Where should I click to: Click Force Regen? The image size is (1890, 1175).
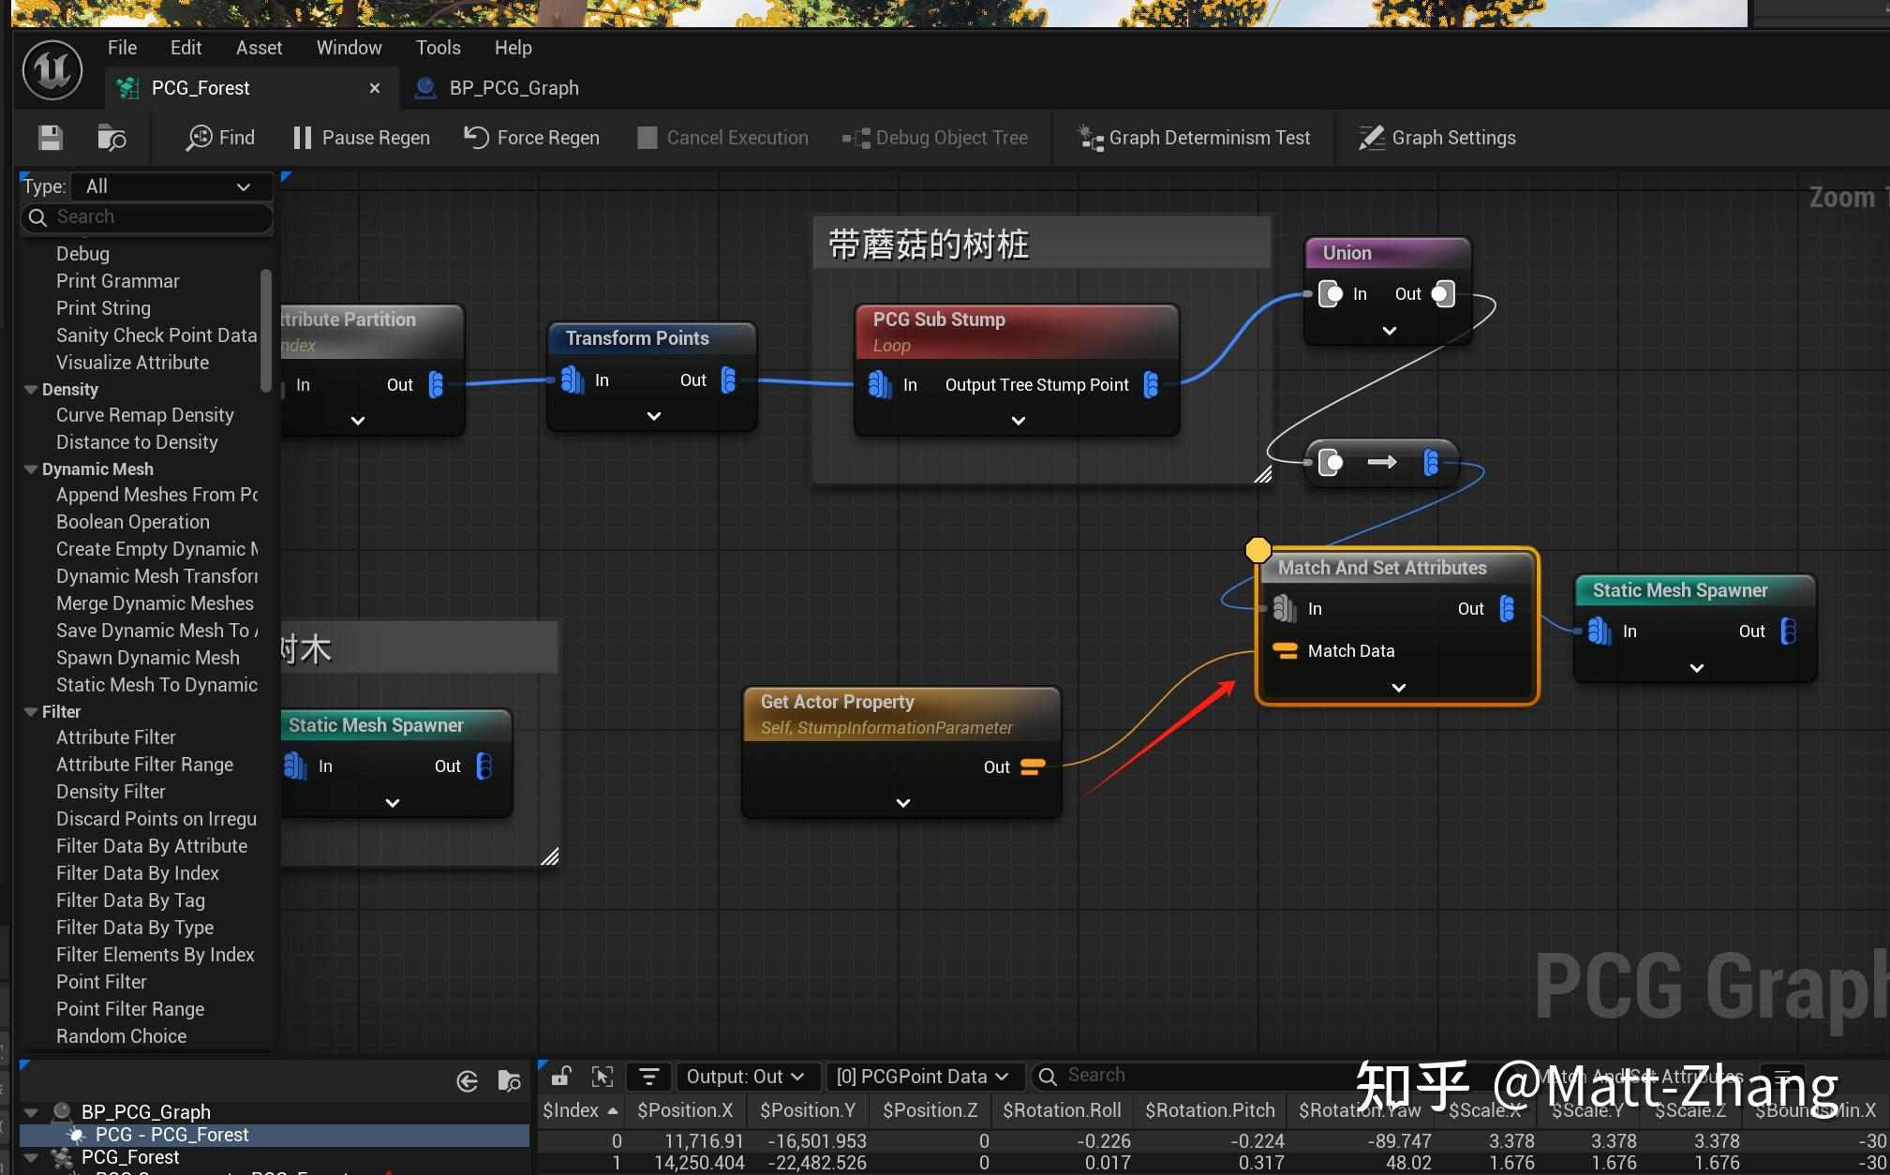(x=531, y=137)
